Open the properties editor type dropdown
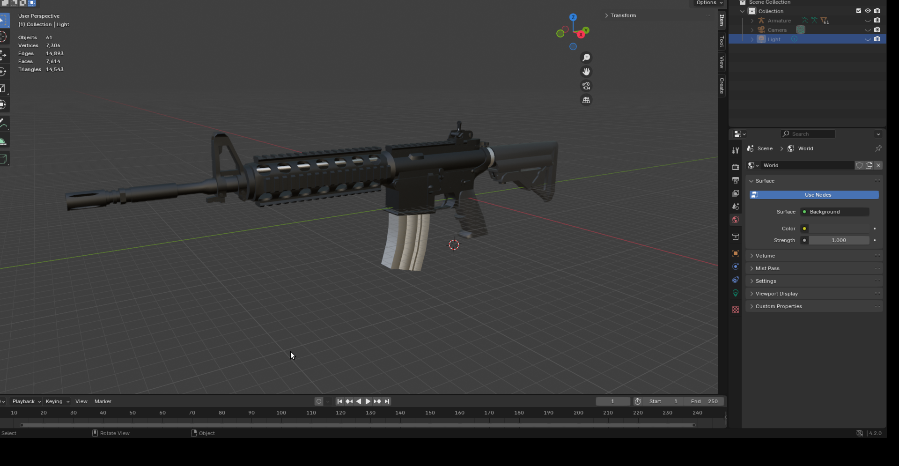 point(740,134)
